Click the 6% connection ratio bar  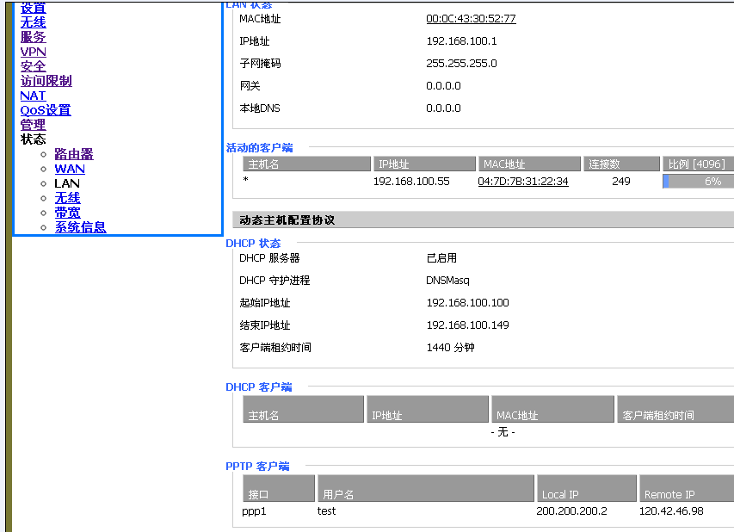[698, 182]
